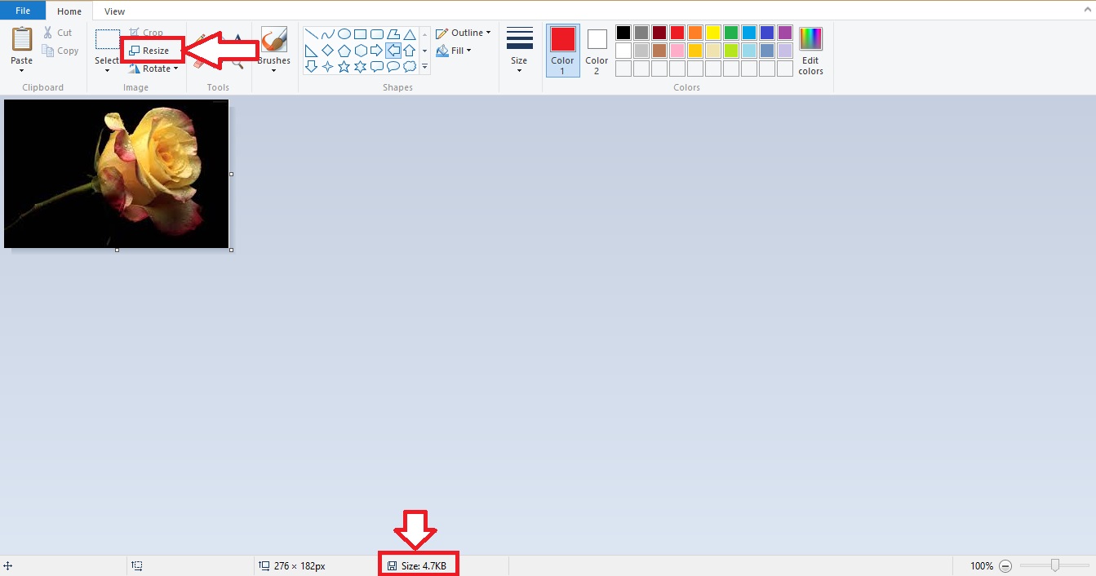Open Edit colors dialog
Screen dimensions: 1096x576
(x=810, y=51)
